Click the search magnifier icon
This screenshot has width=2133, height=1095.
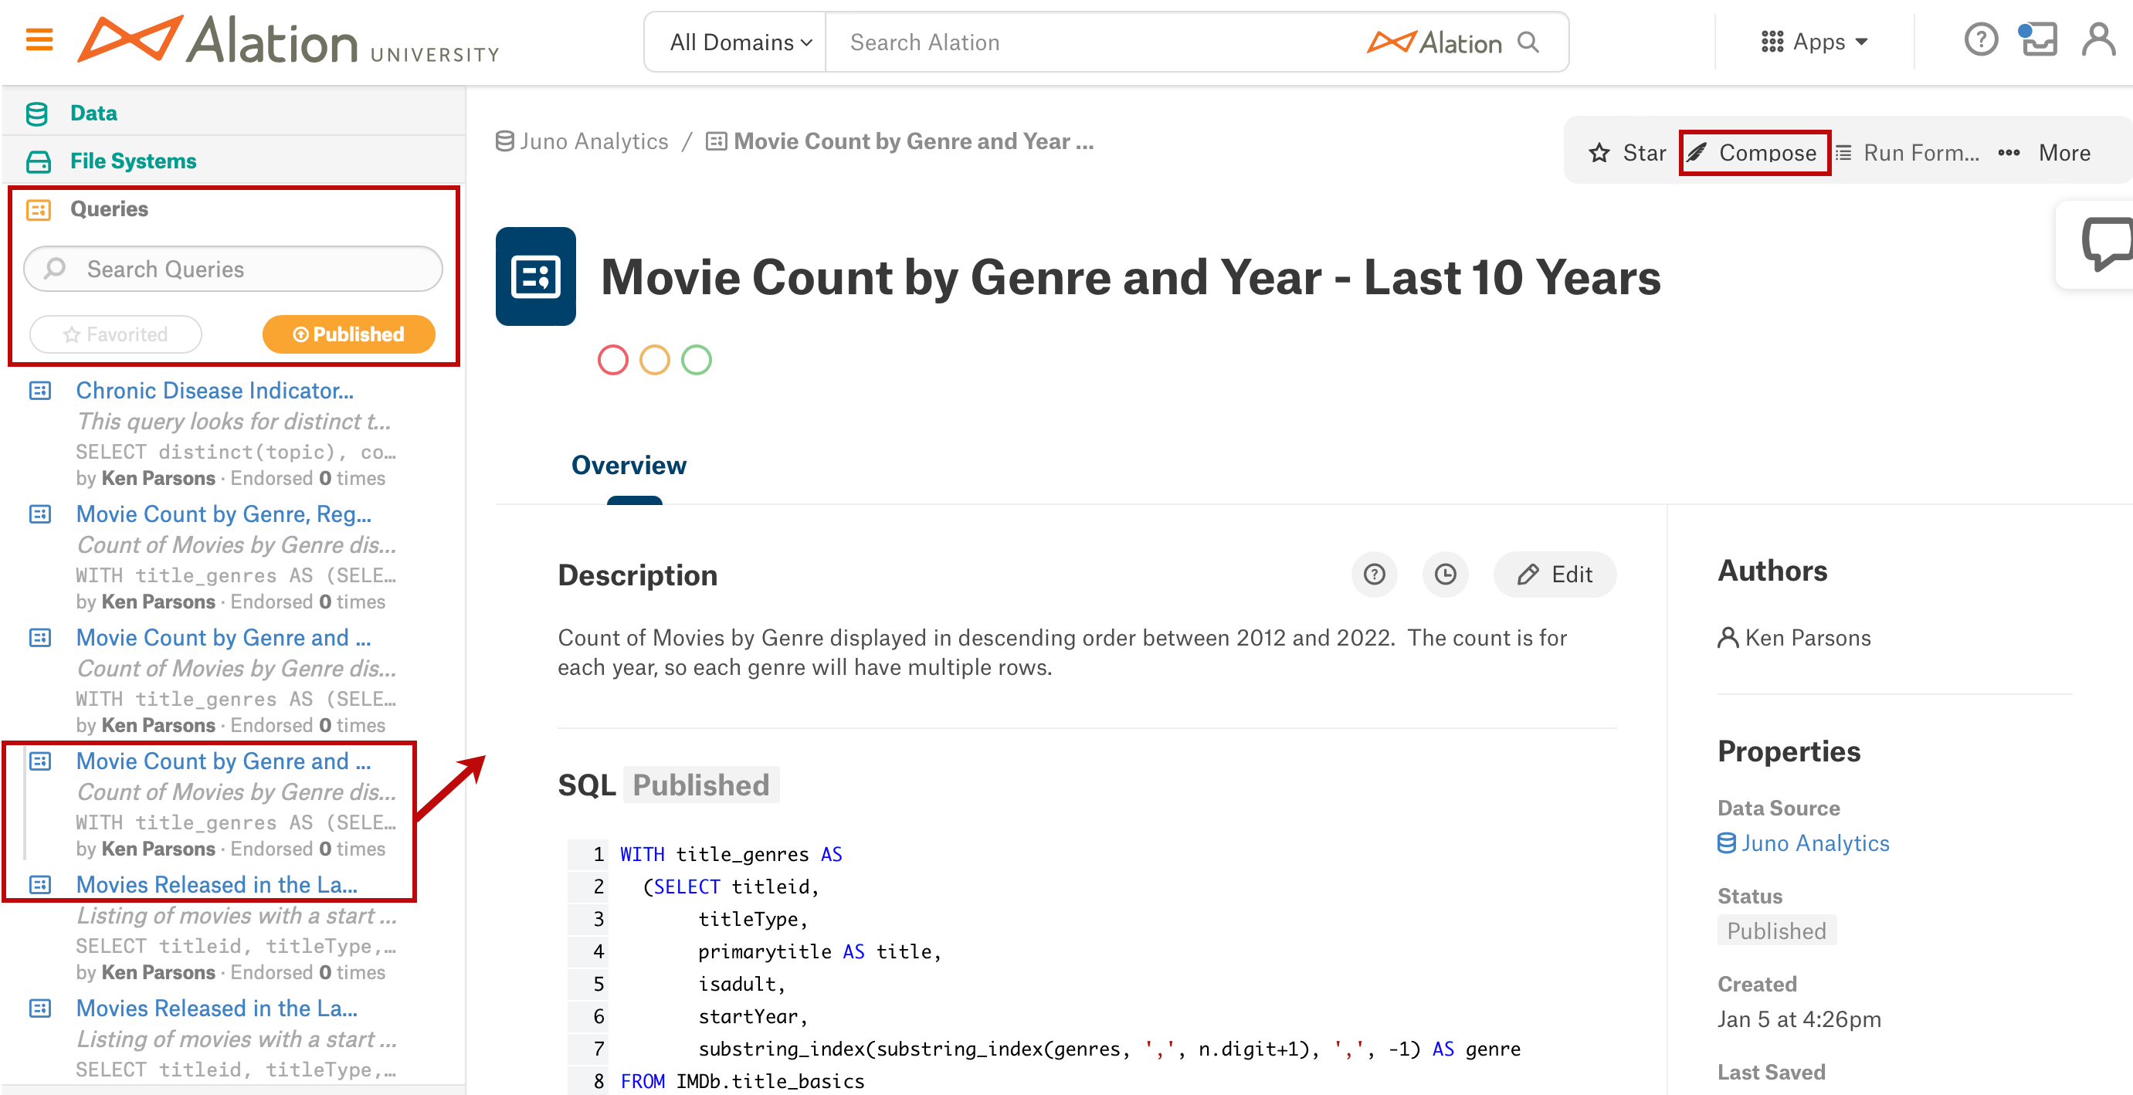(x=1528, y=42)
